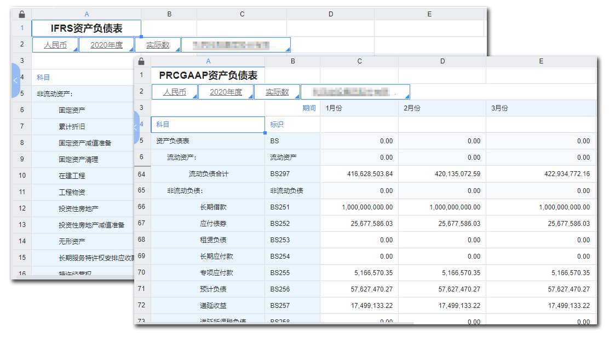Select the 预计负债 row label
Image resolution: width=609 pixels, height=338 pixels.
pos(208,289)
